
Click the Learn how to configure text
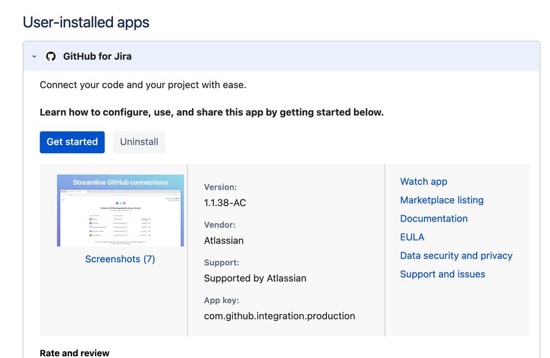click(211, 112)
